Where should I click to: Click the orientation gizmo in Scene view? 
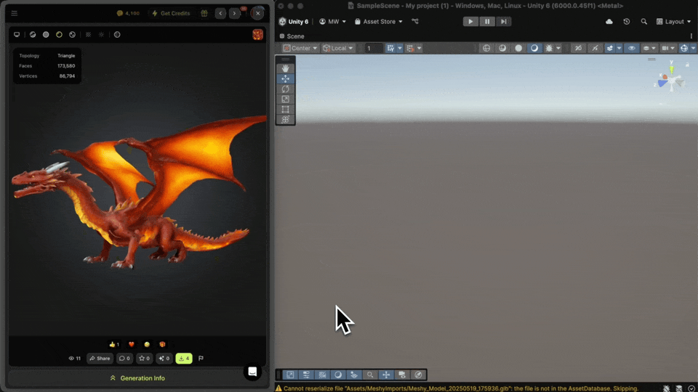(x=671, y=81)
